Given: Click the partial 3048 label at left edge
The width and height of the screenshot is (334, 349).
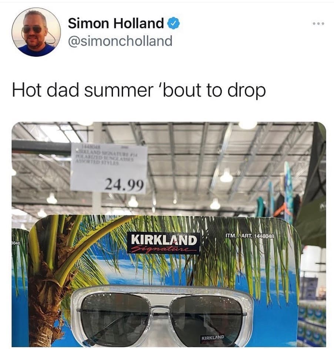Looking at the screenshot, I should click(16, 243).
